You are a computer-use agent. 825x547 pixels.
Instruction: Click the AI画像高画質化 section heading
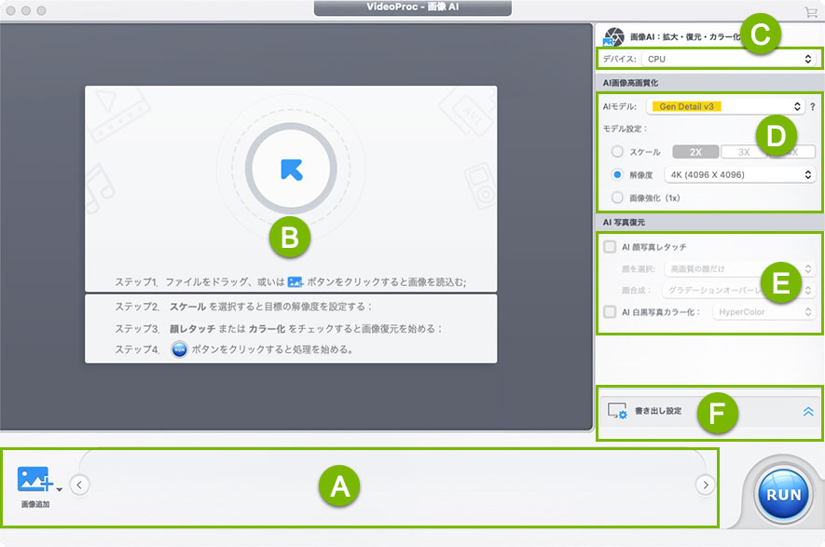coord(630,83)
